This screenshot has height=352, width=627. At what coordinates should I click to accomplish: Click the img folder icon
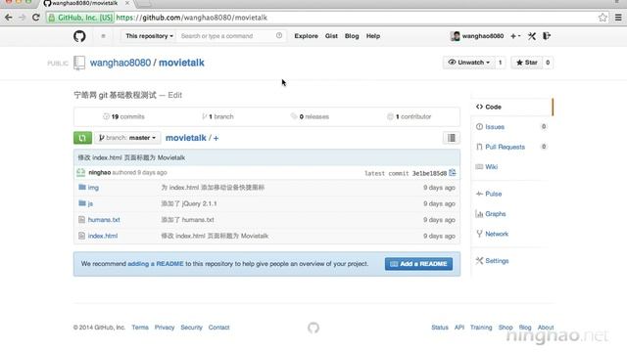click(x=82, y=187)
